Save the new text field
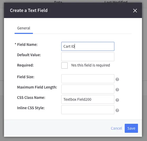The height and width of the screenshot is (141, 147). [131, 128]
